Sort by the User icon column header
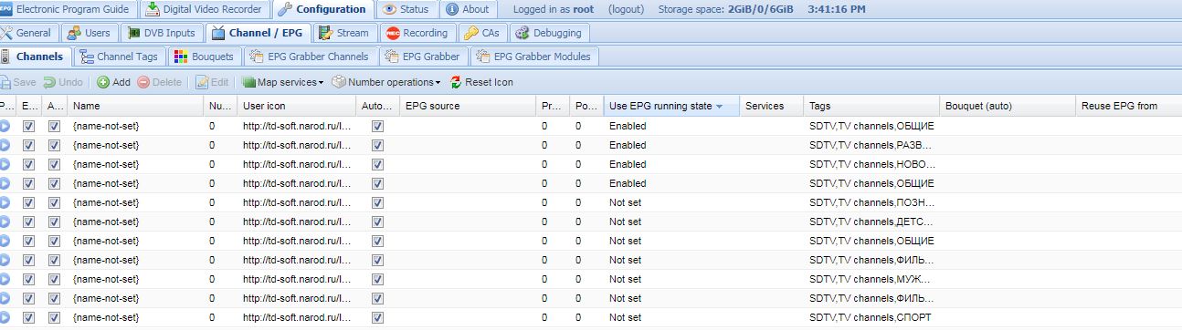This screenshot has width=1182, height=330. click(297, 107)
